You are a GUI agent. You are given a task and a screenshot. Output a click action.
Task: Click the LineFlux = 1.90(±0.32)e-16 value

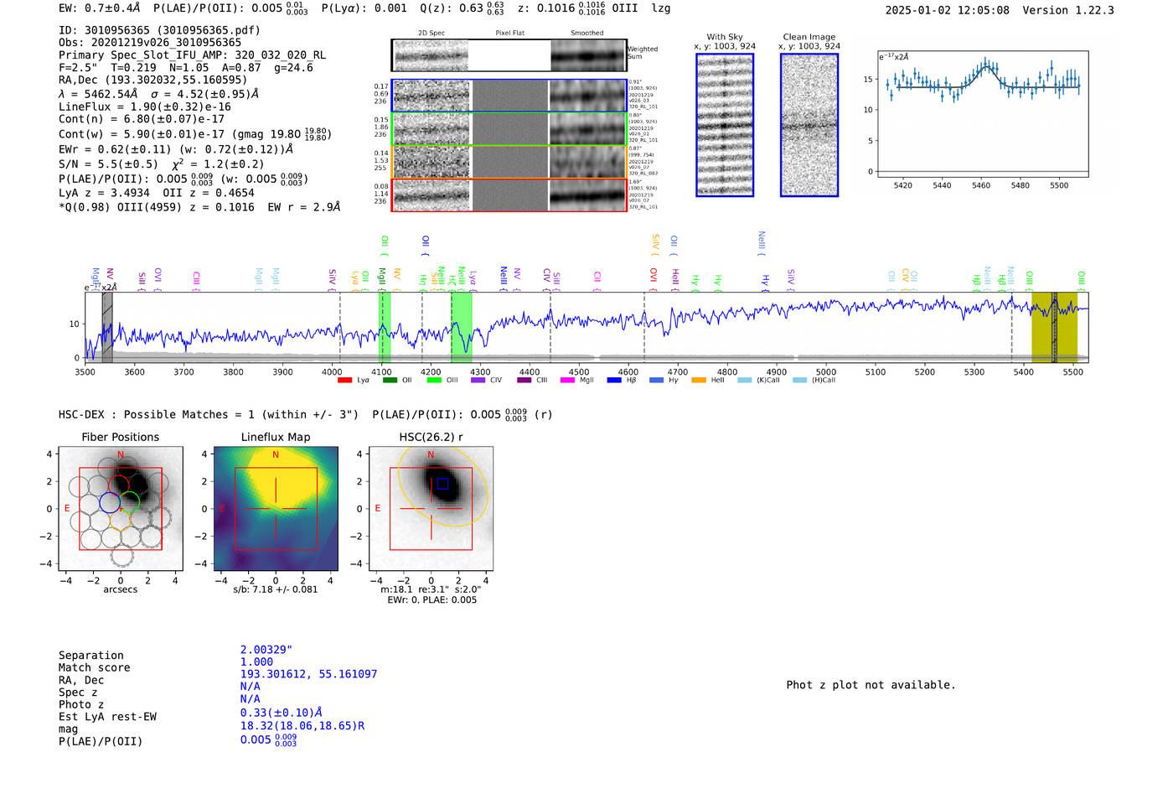145,107
